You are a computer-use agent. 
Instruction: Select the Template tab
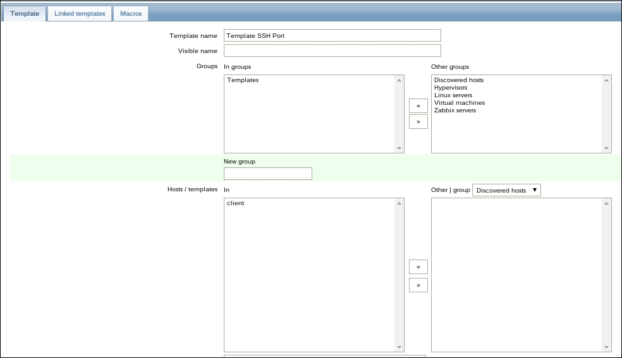25,13
